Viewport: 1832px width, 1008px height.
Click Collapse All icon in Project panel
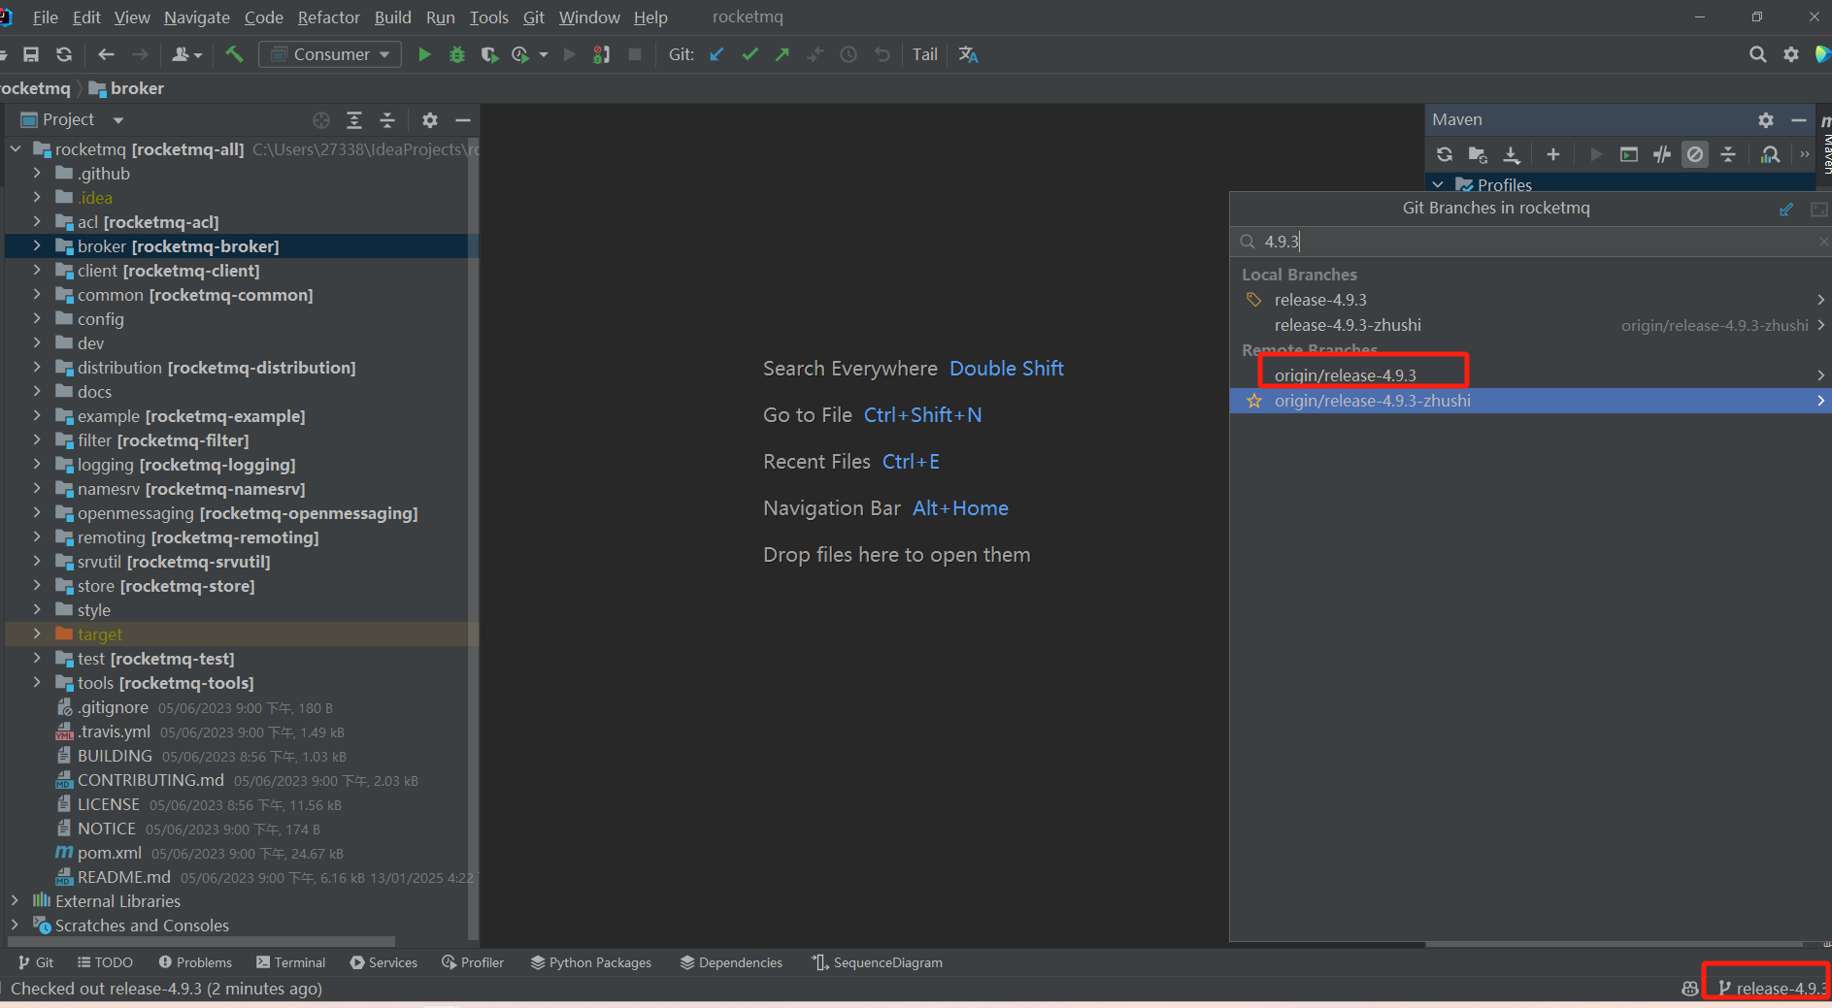point(387,119)
